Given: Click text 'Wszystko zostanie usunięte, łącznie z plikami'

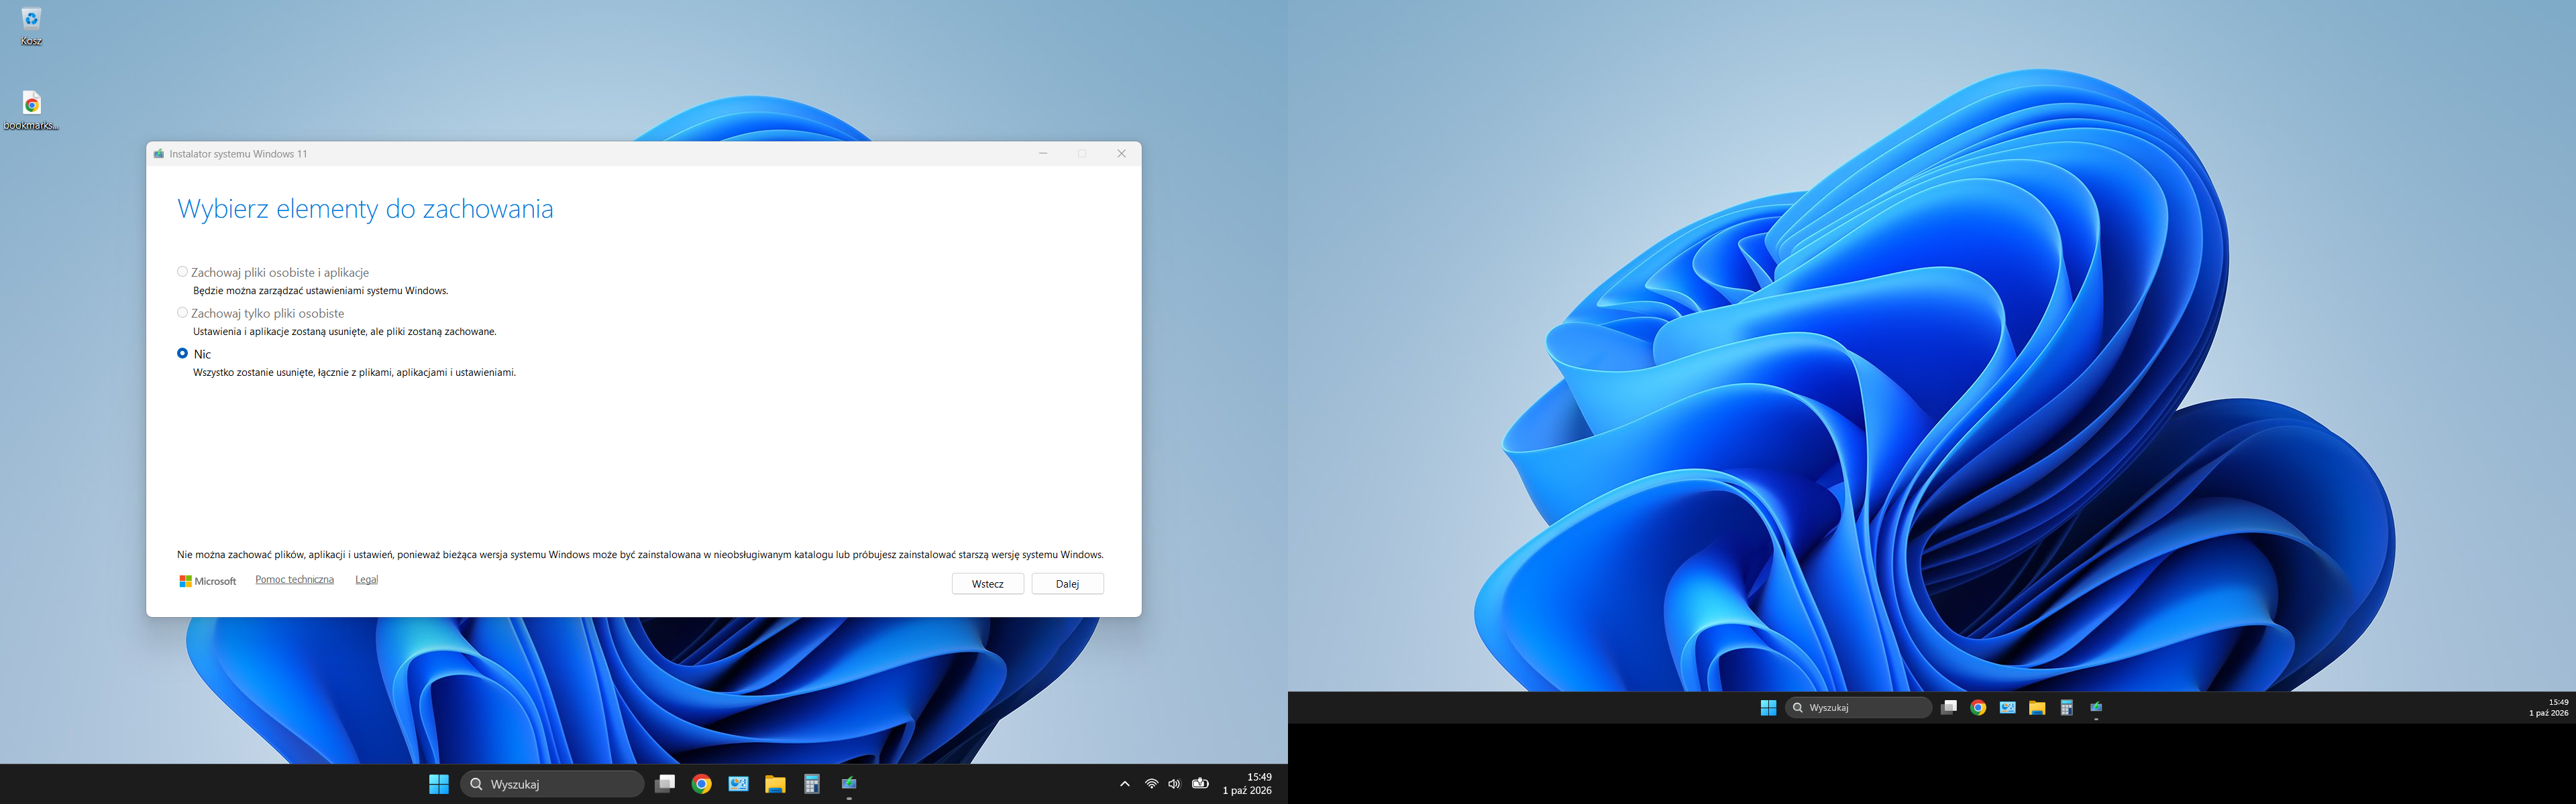Looking at the screenshot, I should pyautogui.click(x=302, y=373).
